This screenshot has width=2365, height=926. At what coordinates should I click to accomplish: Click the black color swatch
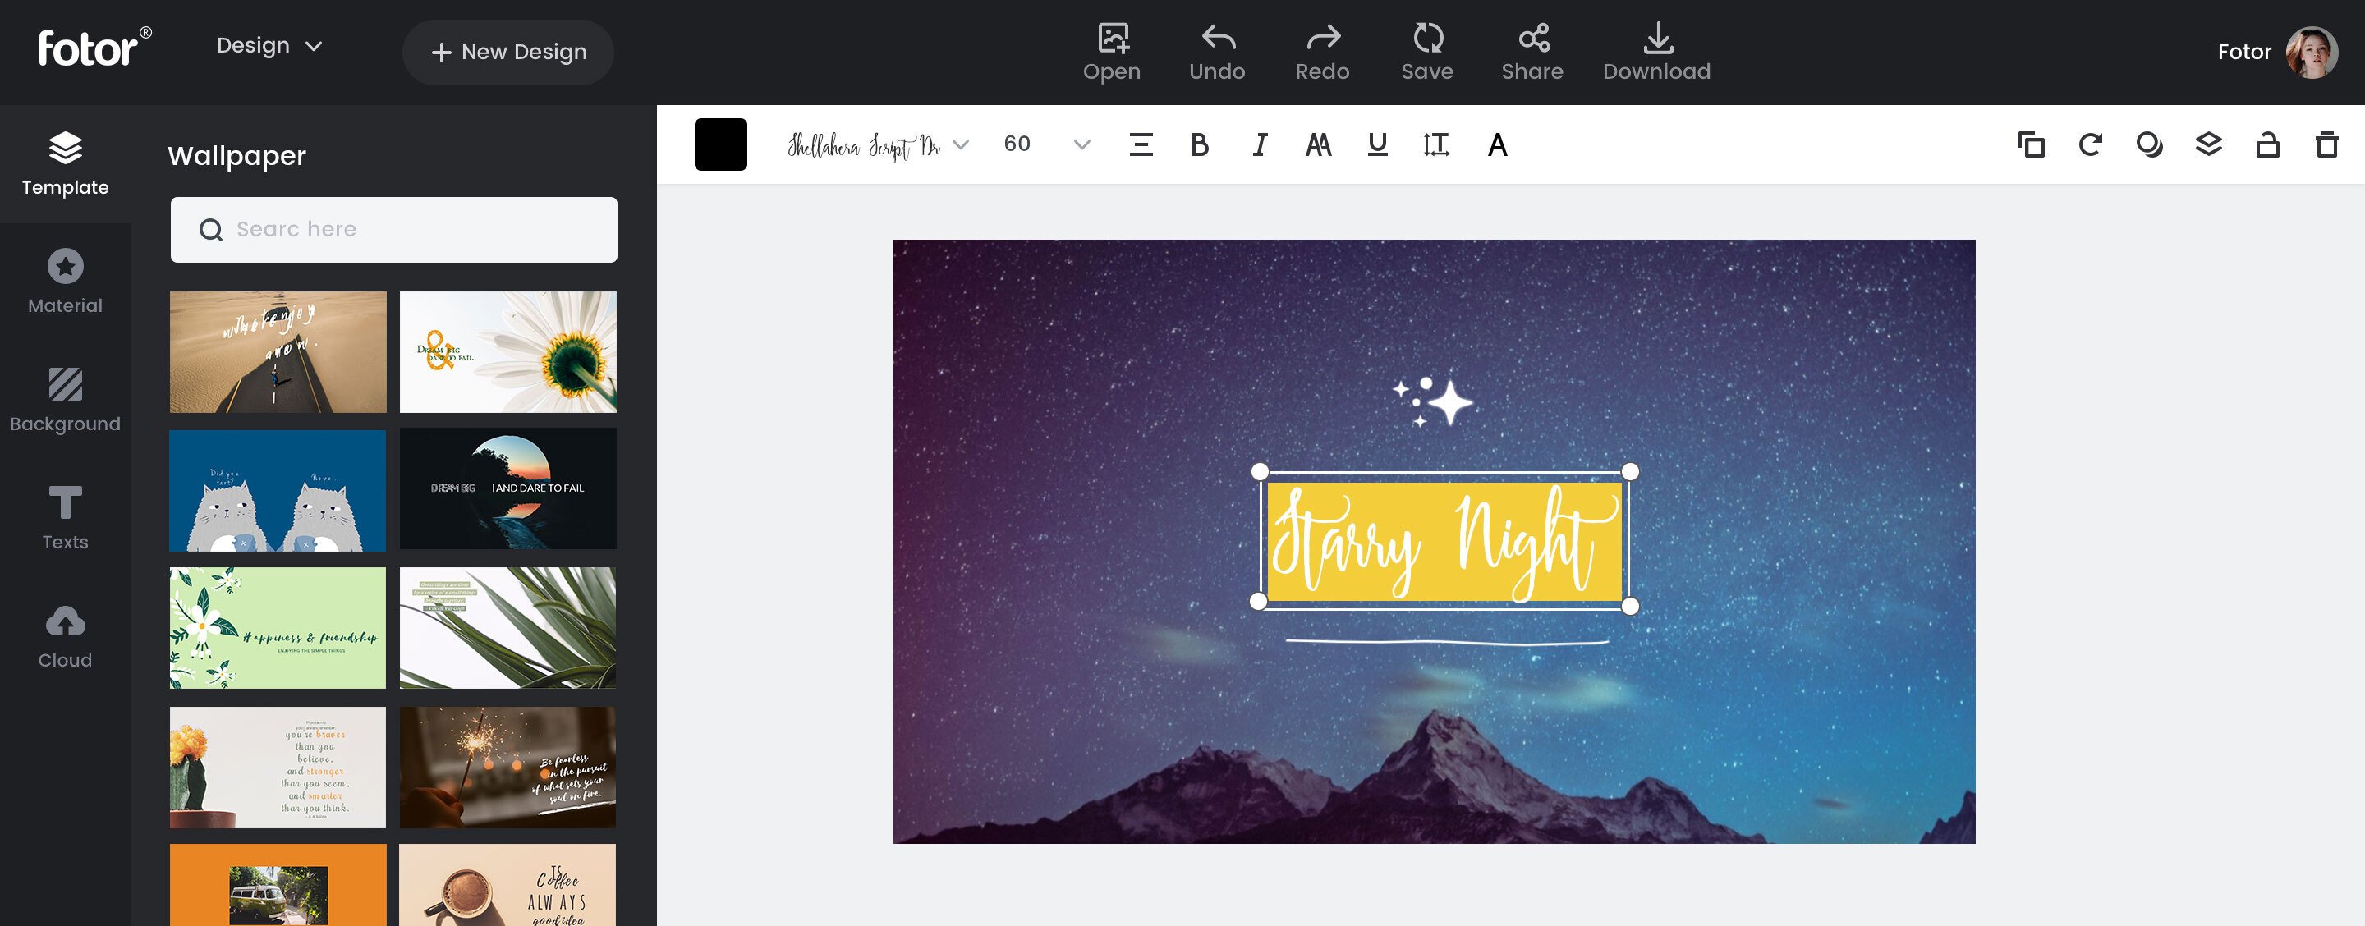721,144
